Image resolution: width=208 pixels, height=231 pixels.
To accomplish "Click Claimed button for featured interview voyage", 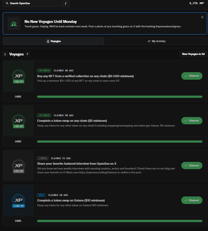I will [192, 166].
